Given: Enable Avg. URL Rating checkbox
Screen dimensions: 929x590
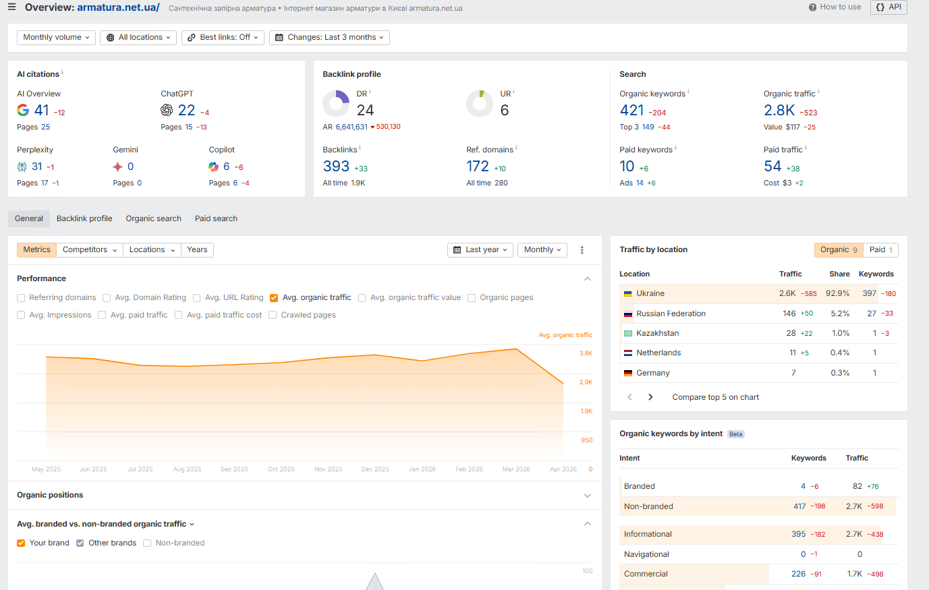Looking at the screenshot, I should (x=197, y=298).
